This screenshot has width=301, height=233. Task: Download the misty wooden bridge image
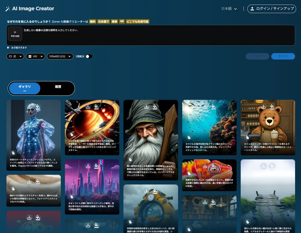264,166
